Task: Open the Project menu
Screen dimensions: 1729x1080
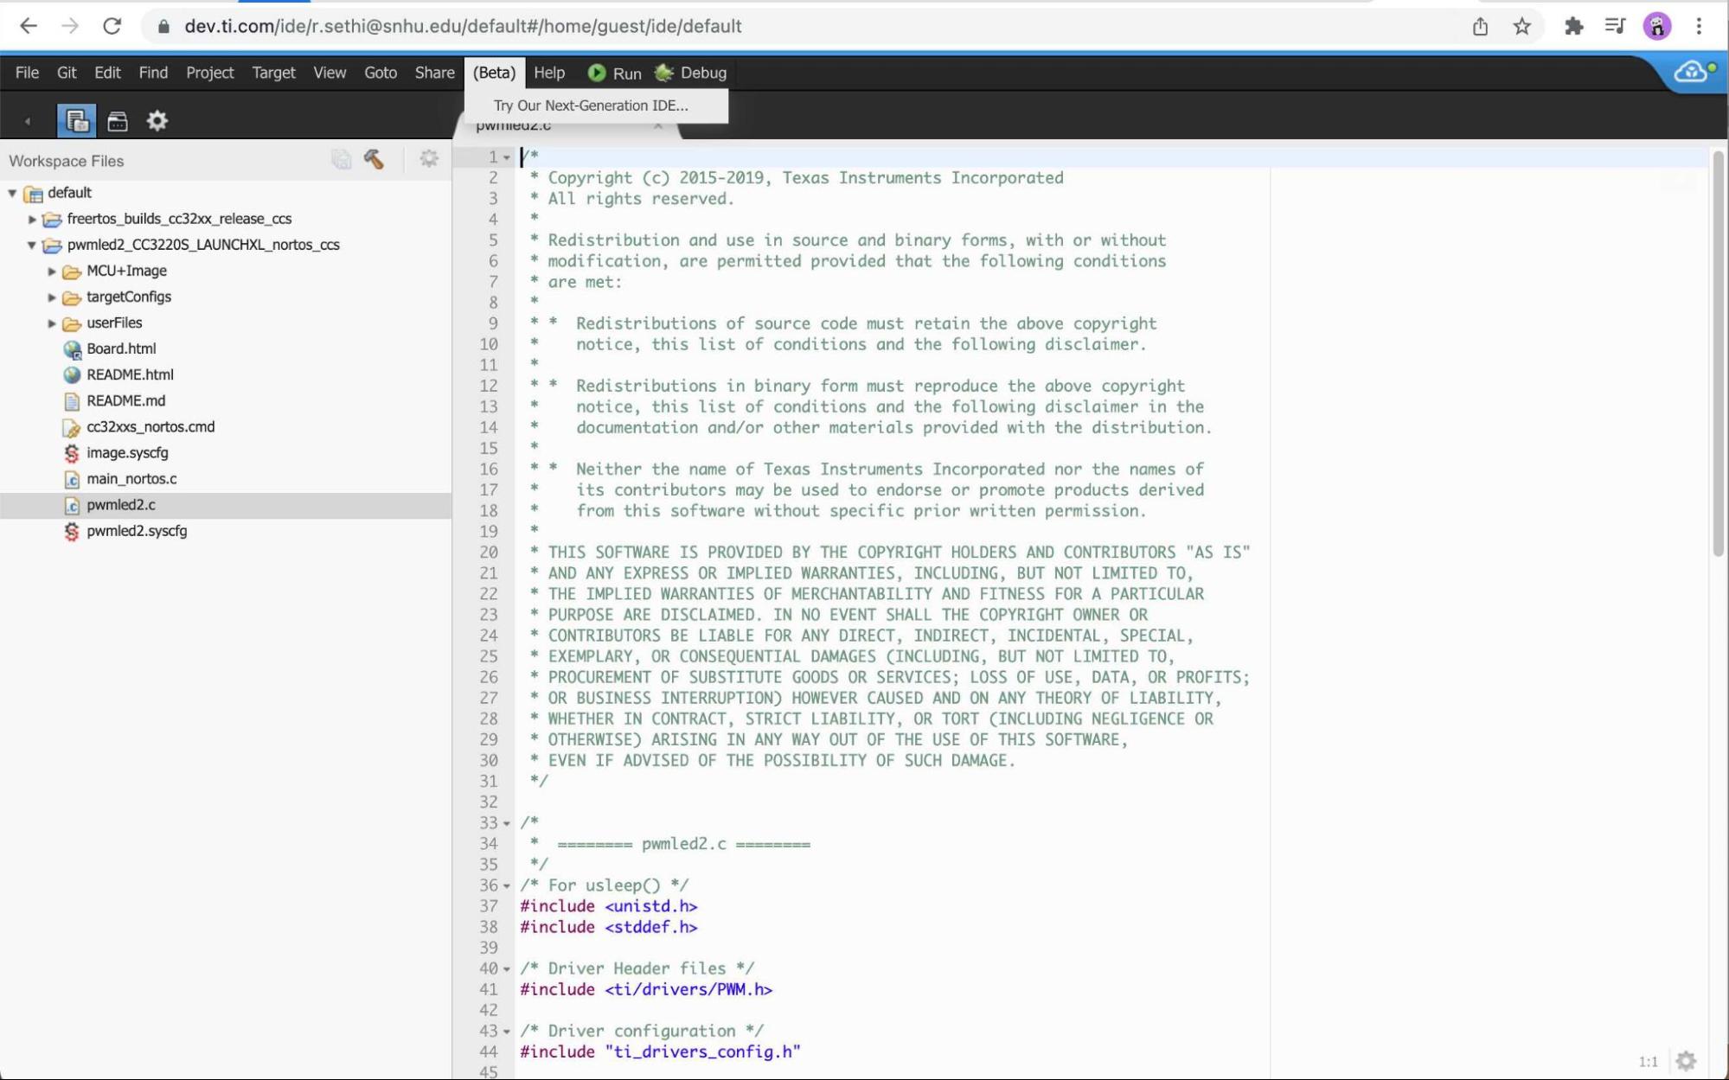Action: 209,73
